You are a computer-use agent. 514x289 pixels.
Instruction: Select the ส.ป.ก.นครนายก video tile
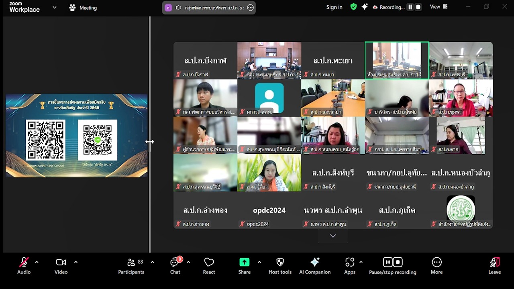pyautogui.click(x=333, y=98)
